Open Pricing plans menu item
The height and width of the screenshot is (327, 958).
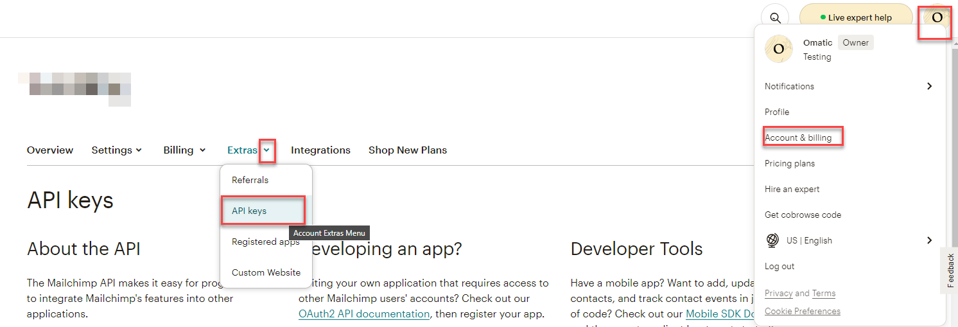(790, 163)
